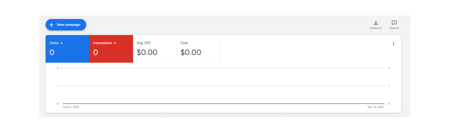Click the 0 value under Impressions
This screenshot has height=130, width=456.
tap(95, 52)
